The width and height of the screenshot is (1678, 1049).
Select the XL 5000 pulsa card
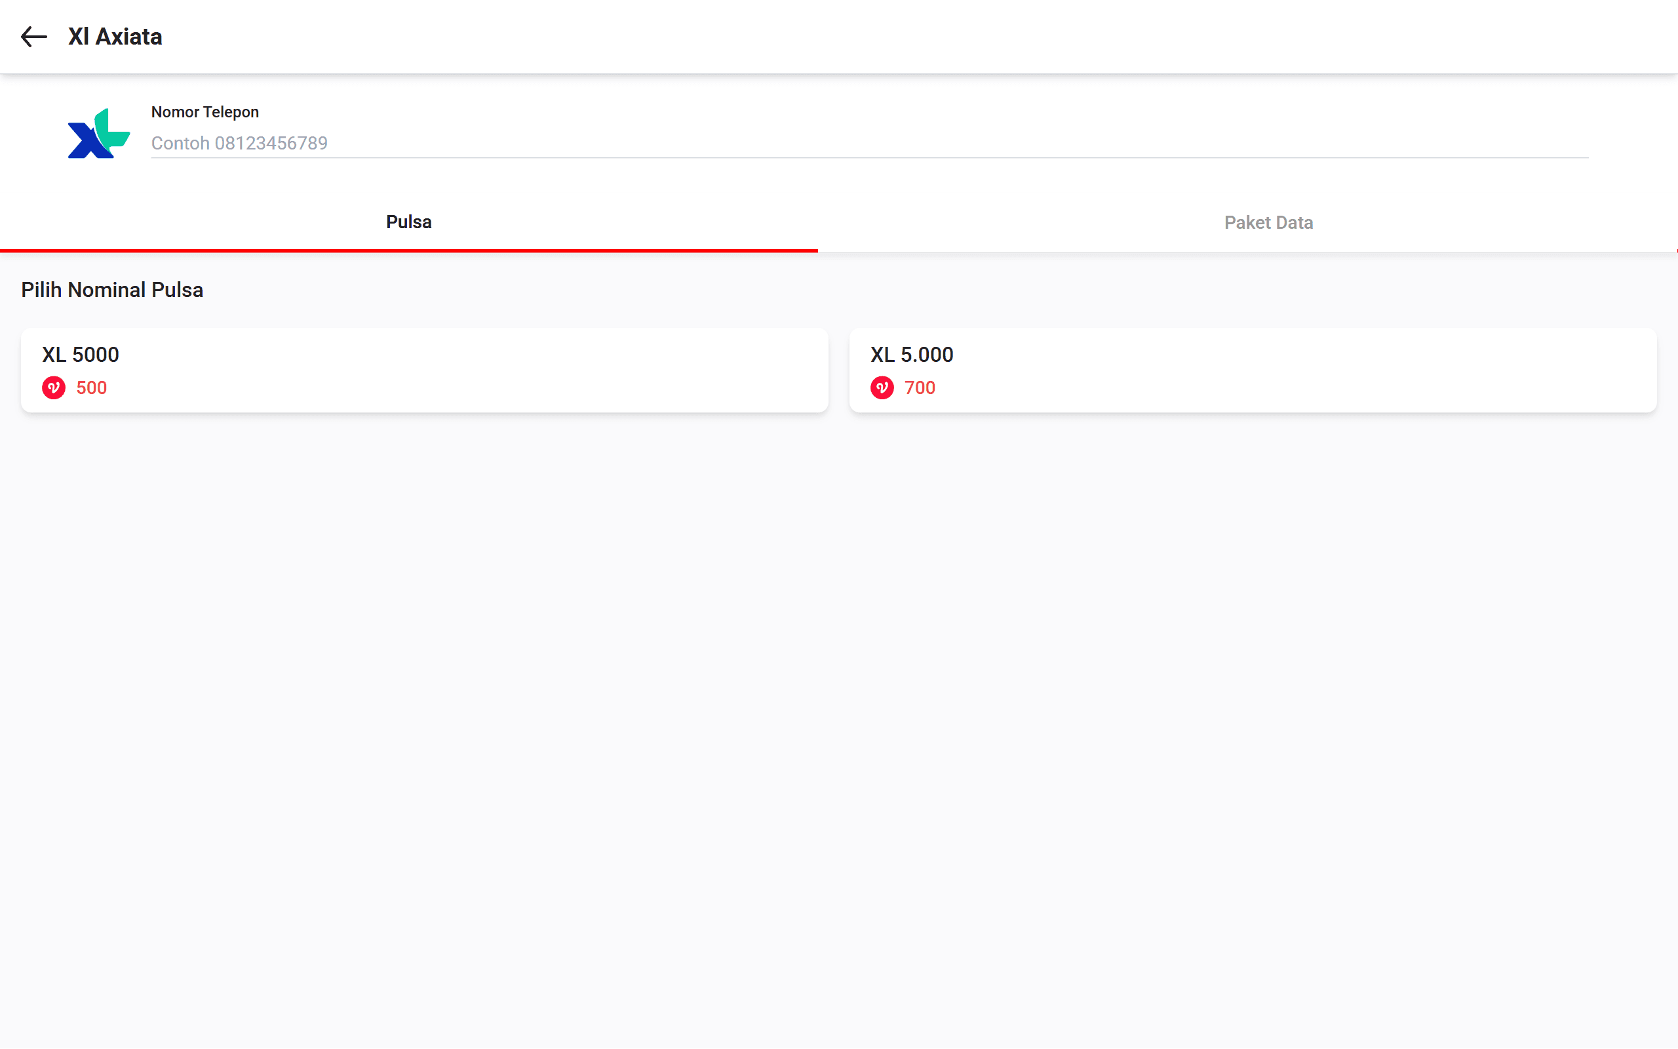point(424,370)
